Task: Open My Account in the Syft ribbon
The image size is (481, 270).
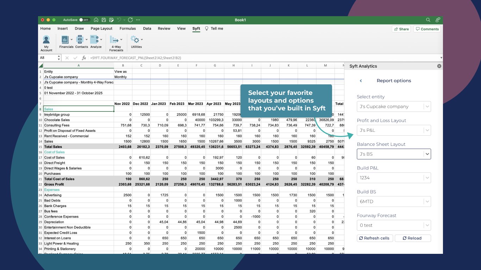Action: (x=46, y=43)
